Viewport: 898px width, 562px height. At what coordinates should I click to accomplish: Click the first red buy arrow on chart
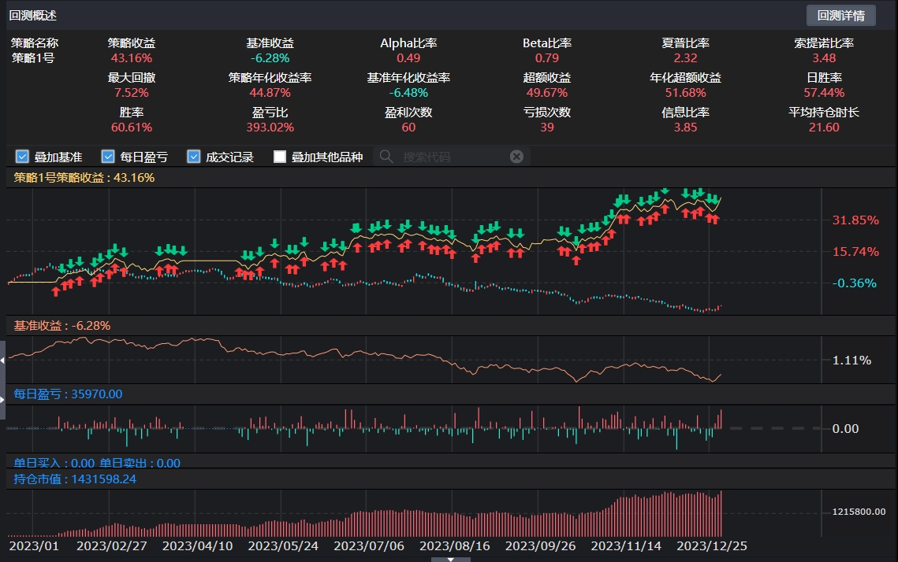(x=55, y=291)
